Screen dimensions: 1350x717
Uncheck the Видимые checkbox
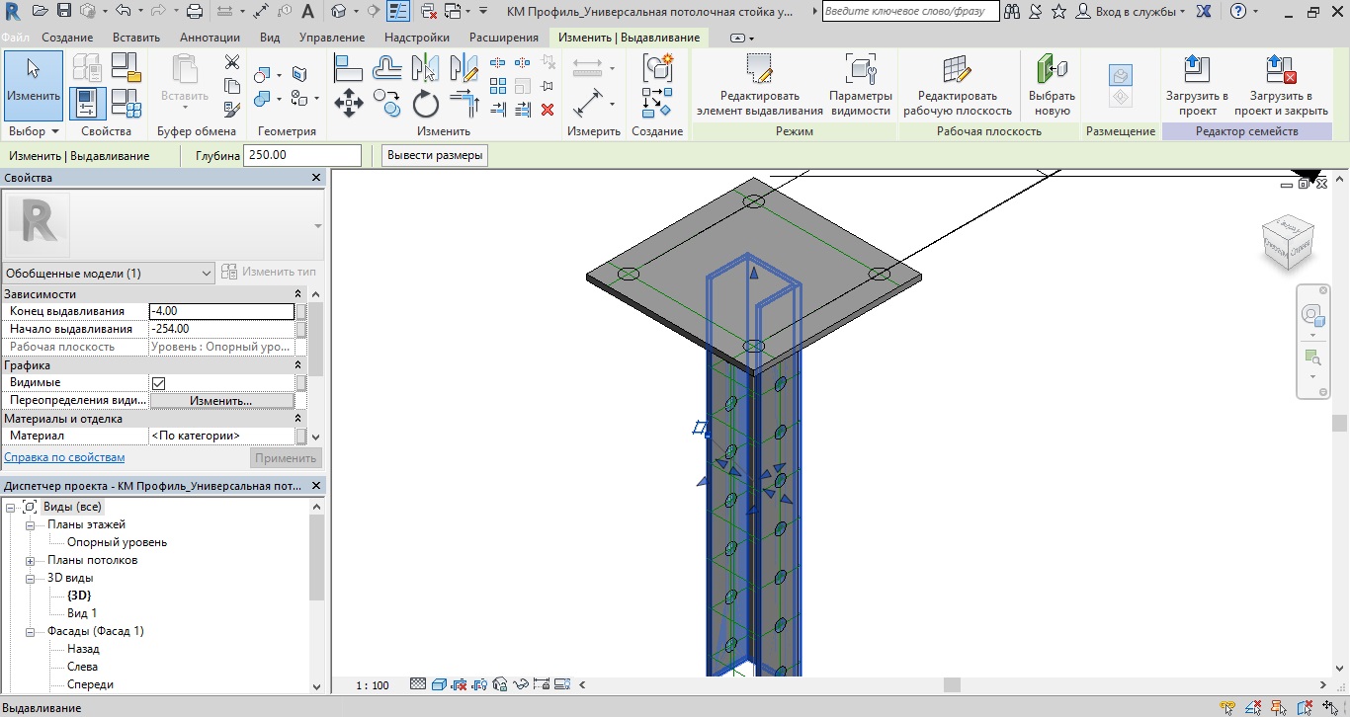click(159, 383)
